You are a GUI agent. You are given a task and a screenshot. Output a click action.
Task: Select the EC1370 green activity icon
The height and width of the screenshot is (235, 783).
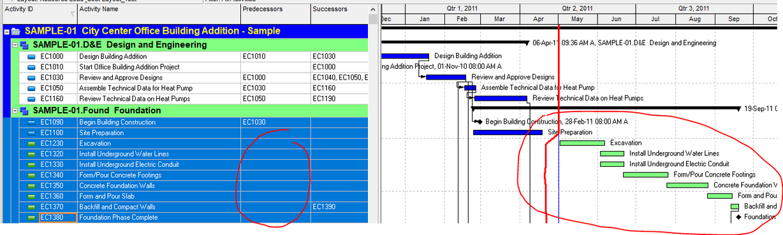pos(32,207)
